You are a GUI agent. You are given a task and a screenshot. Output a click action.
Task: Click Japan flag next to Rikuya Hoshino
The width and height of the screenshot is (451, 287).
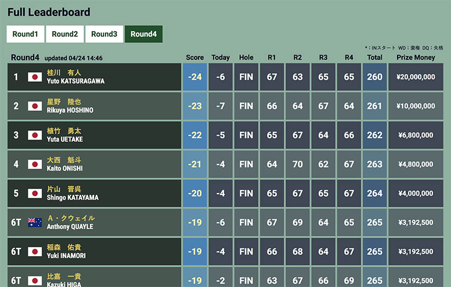[35, 106]
